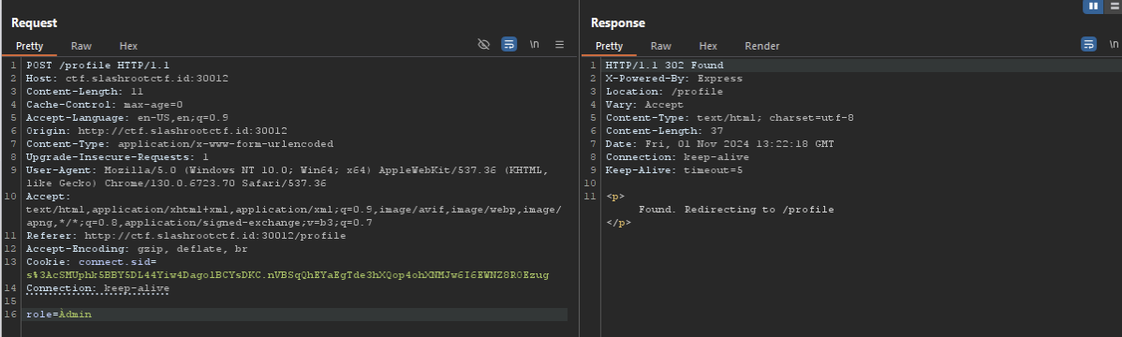This screenshot has width=1122, height=337.
Task: Click the Referer header line
Action: point(186,235)
